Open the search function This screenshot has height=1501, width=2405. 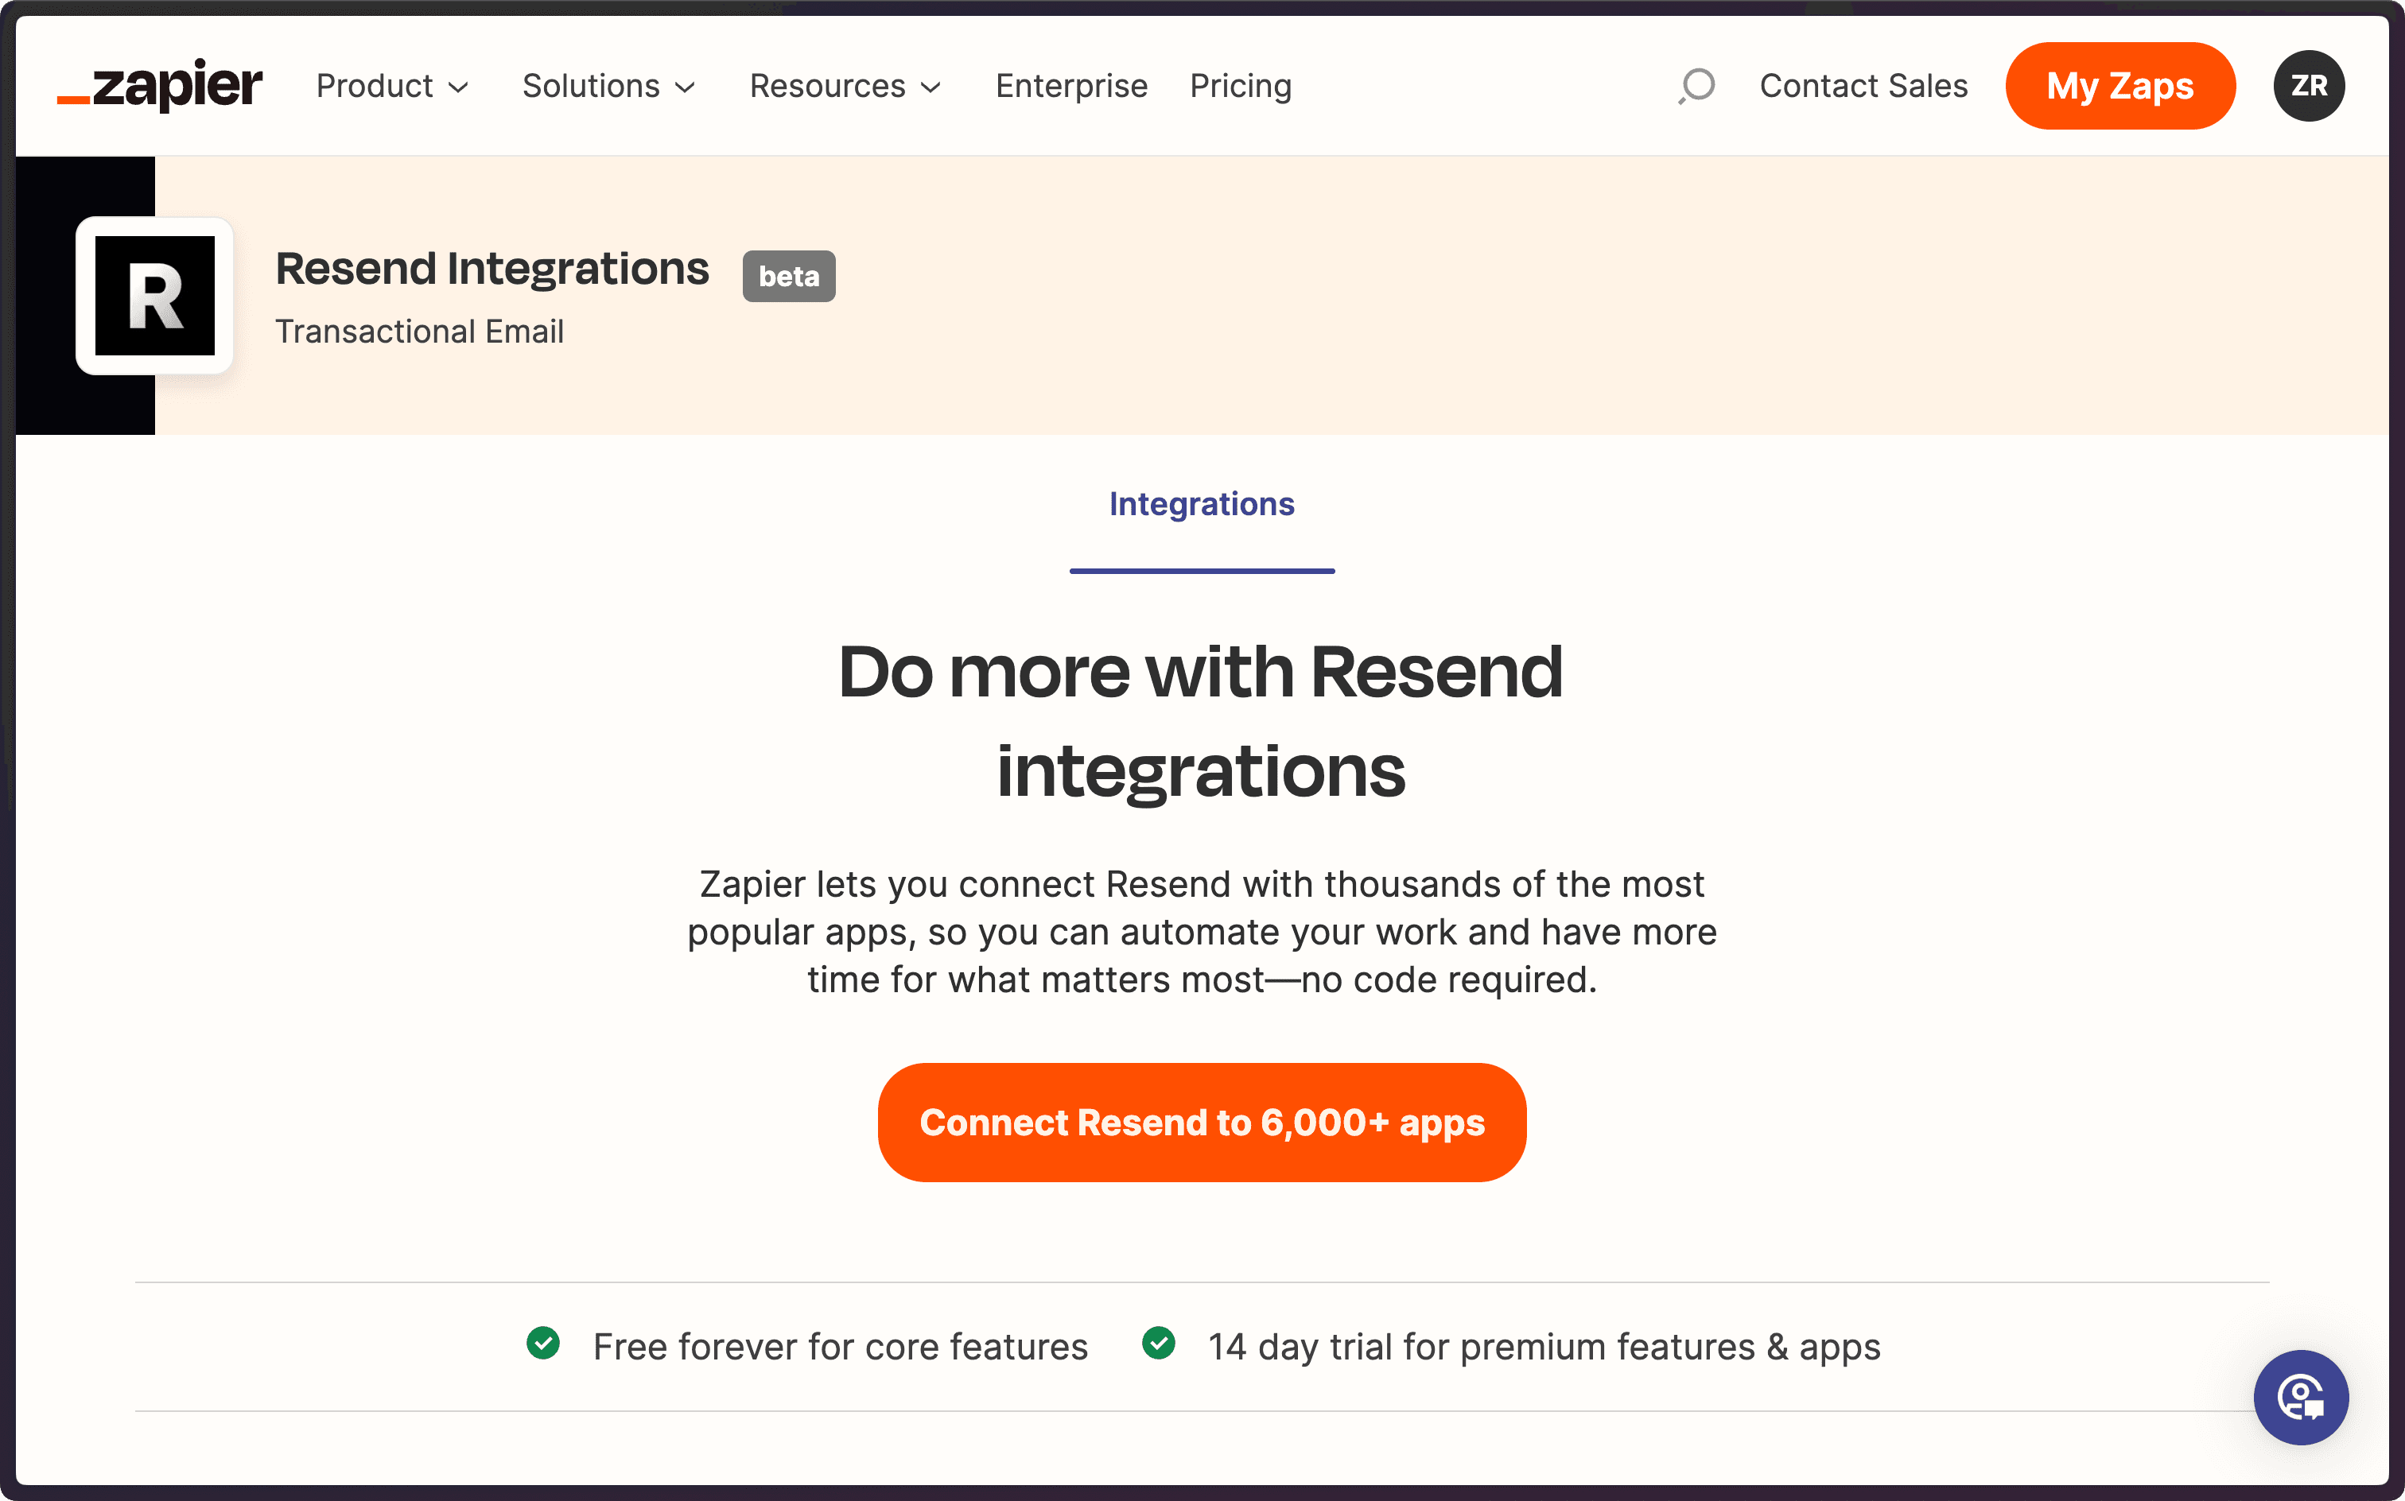point(1696,85)
